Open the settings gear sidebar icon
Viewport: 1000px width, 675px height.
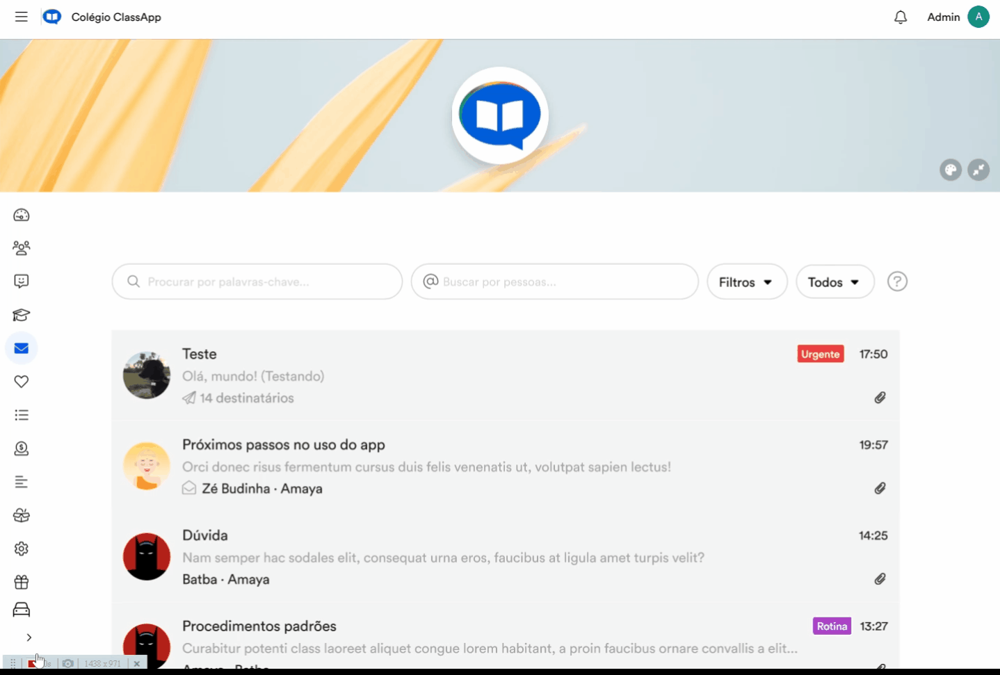tap(22, 548)
